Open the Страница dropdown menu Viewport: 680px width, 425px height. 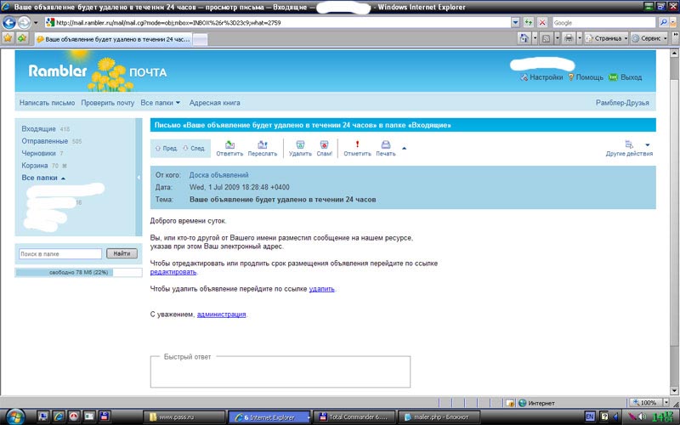coord(607,38)
